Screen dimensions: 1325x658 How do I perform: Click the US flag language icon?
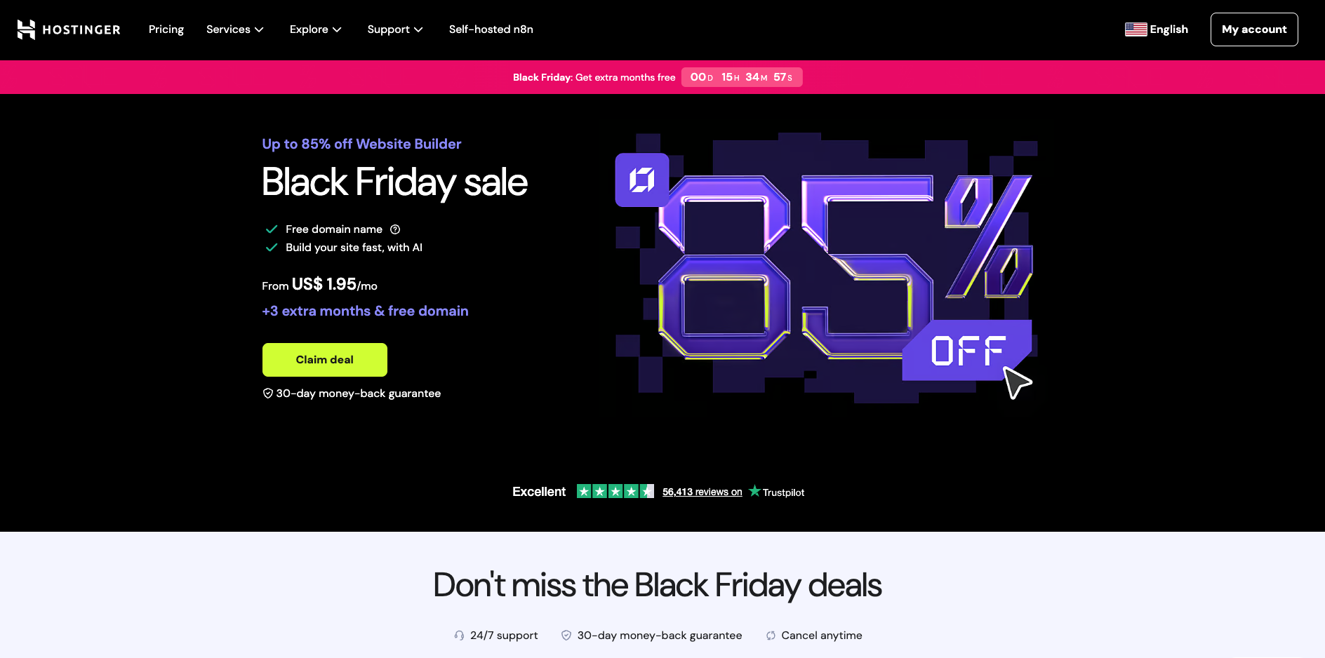pos(1136,29)
